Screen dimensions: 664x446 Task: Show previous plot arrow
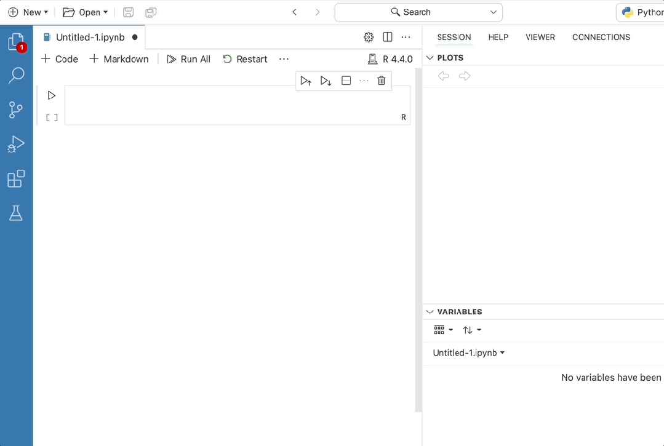(x=443, y=76)
